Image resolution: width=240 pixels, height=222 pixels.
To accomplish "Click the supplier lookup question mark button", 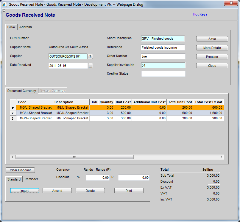I will pyautogui.click(x=90, y=56).
